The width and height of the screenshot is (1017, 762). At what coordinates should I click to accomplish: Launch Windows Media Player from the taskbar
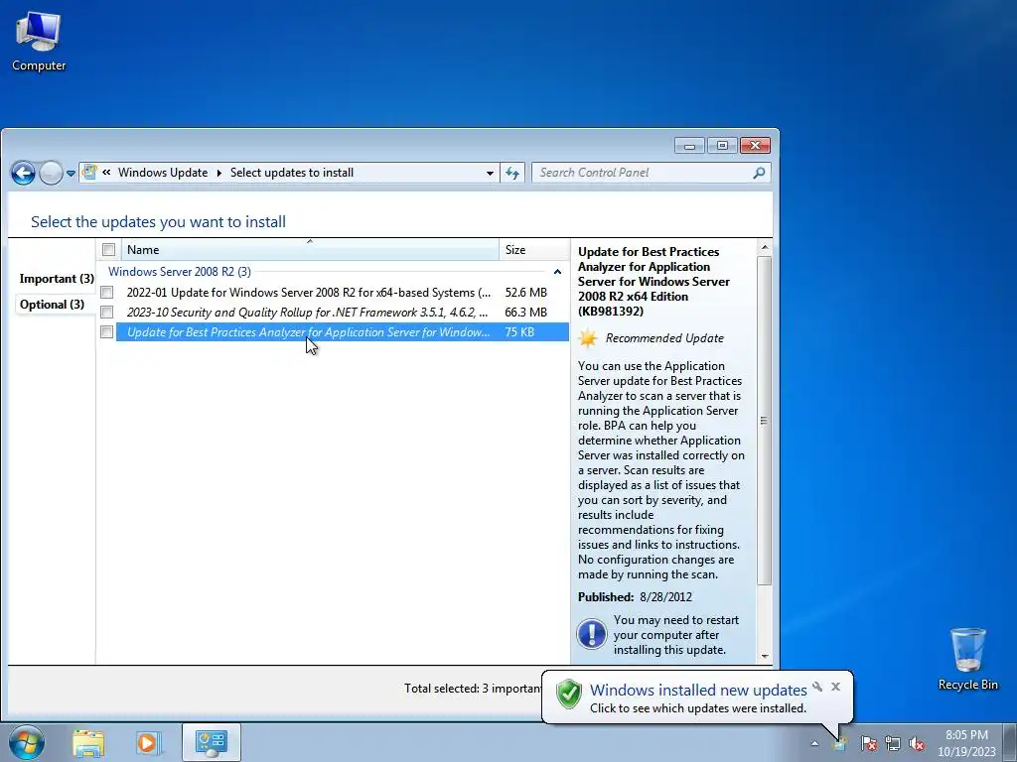pyautogui.click(x=148, y=742)
